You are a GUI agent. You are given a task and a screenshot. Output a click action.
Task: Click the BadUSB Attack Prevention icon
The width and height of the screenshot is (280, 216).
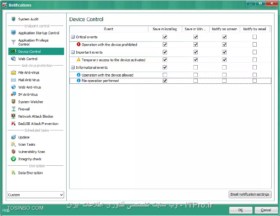(x=13, y=123)
